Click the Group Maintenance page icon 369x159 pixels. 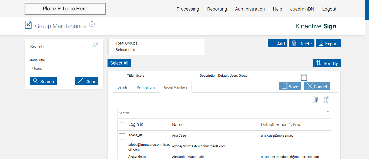pyautogui.click(x=28, y=25)
